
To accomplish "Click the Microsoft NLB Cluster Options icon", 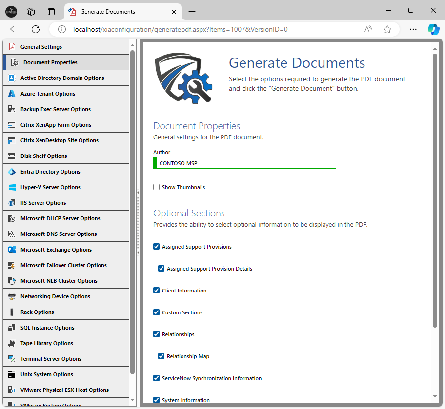I will [12, 281].
